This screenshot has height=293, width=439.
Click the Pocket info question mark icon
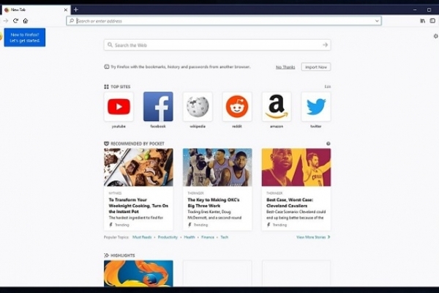click(328, 144)
